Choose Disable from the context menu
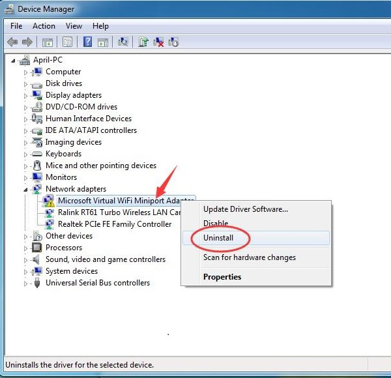 (x=256, y=223)
